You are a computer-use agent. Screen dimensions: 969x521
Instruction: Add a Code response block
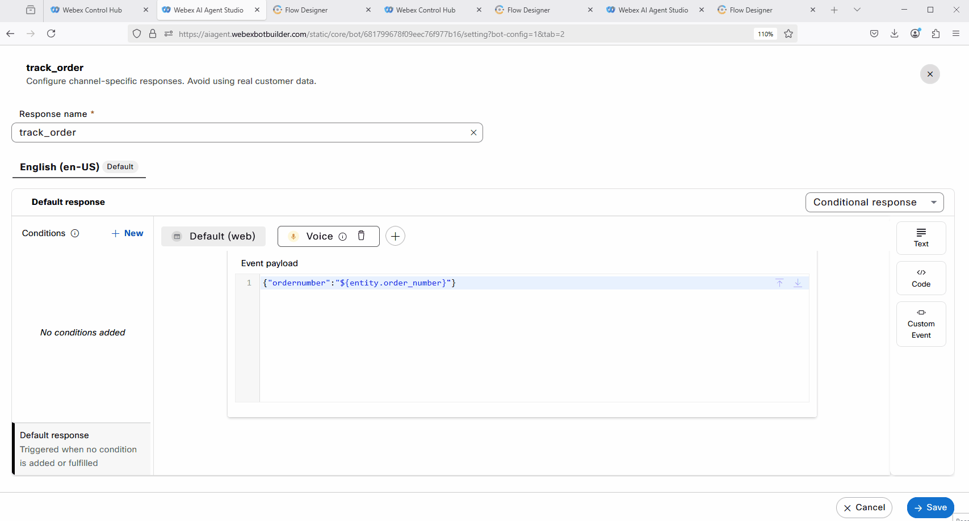click(921, 278)
